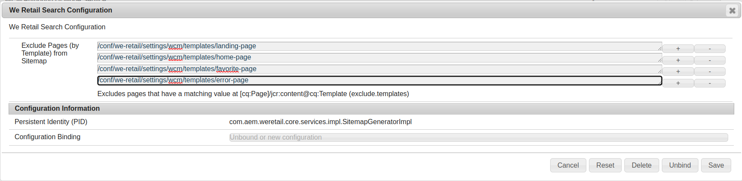The image size is (742, 181).
Task: Reset the configuration values
Action: coord(605,165)
